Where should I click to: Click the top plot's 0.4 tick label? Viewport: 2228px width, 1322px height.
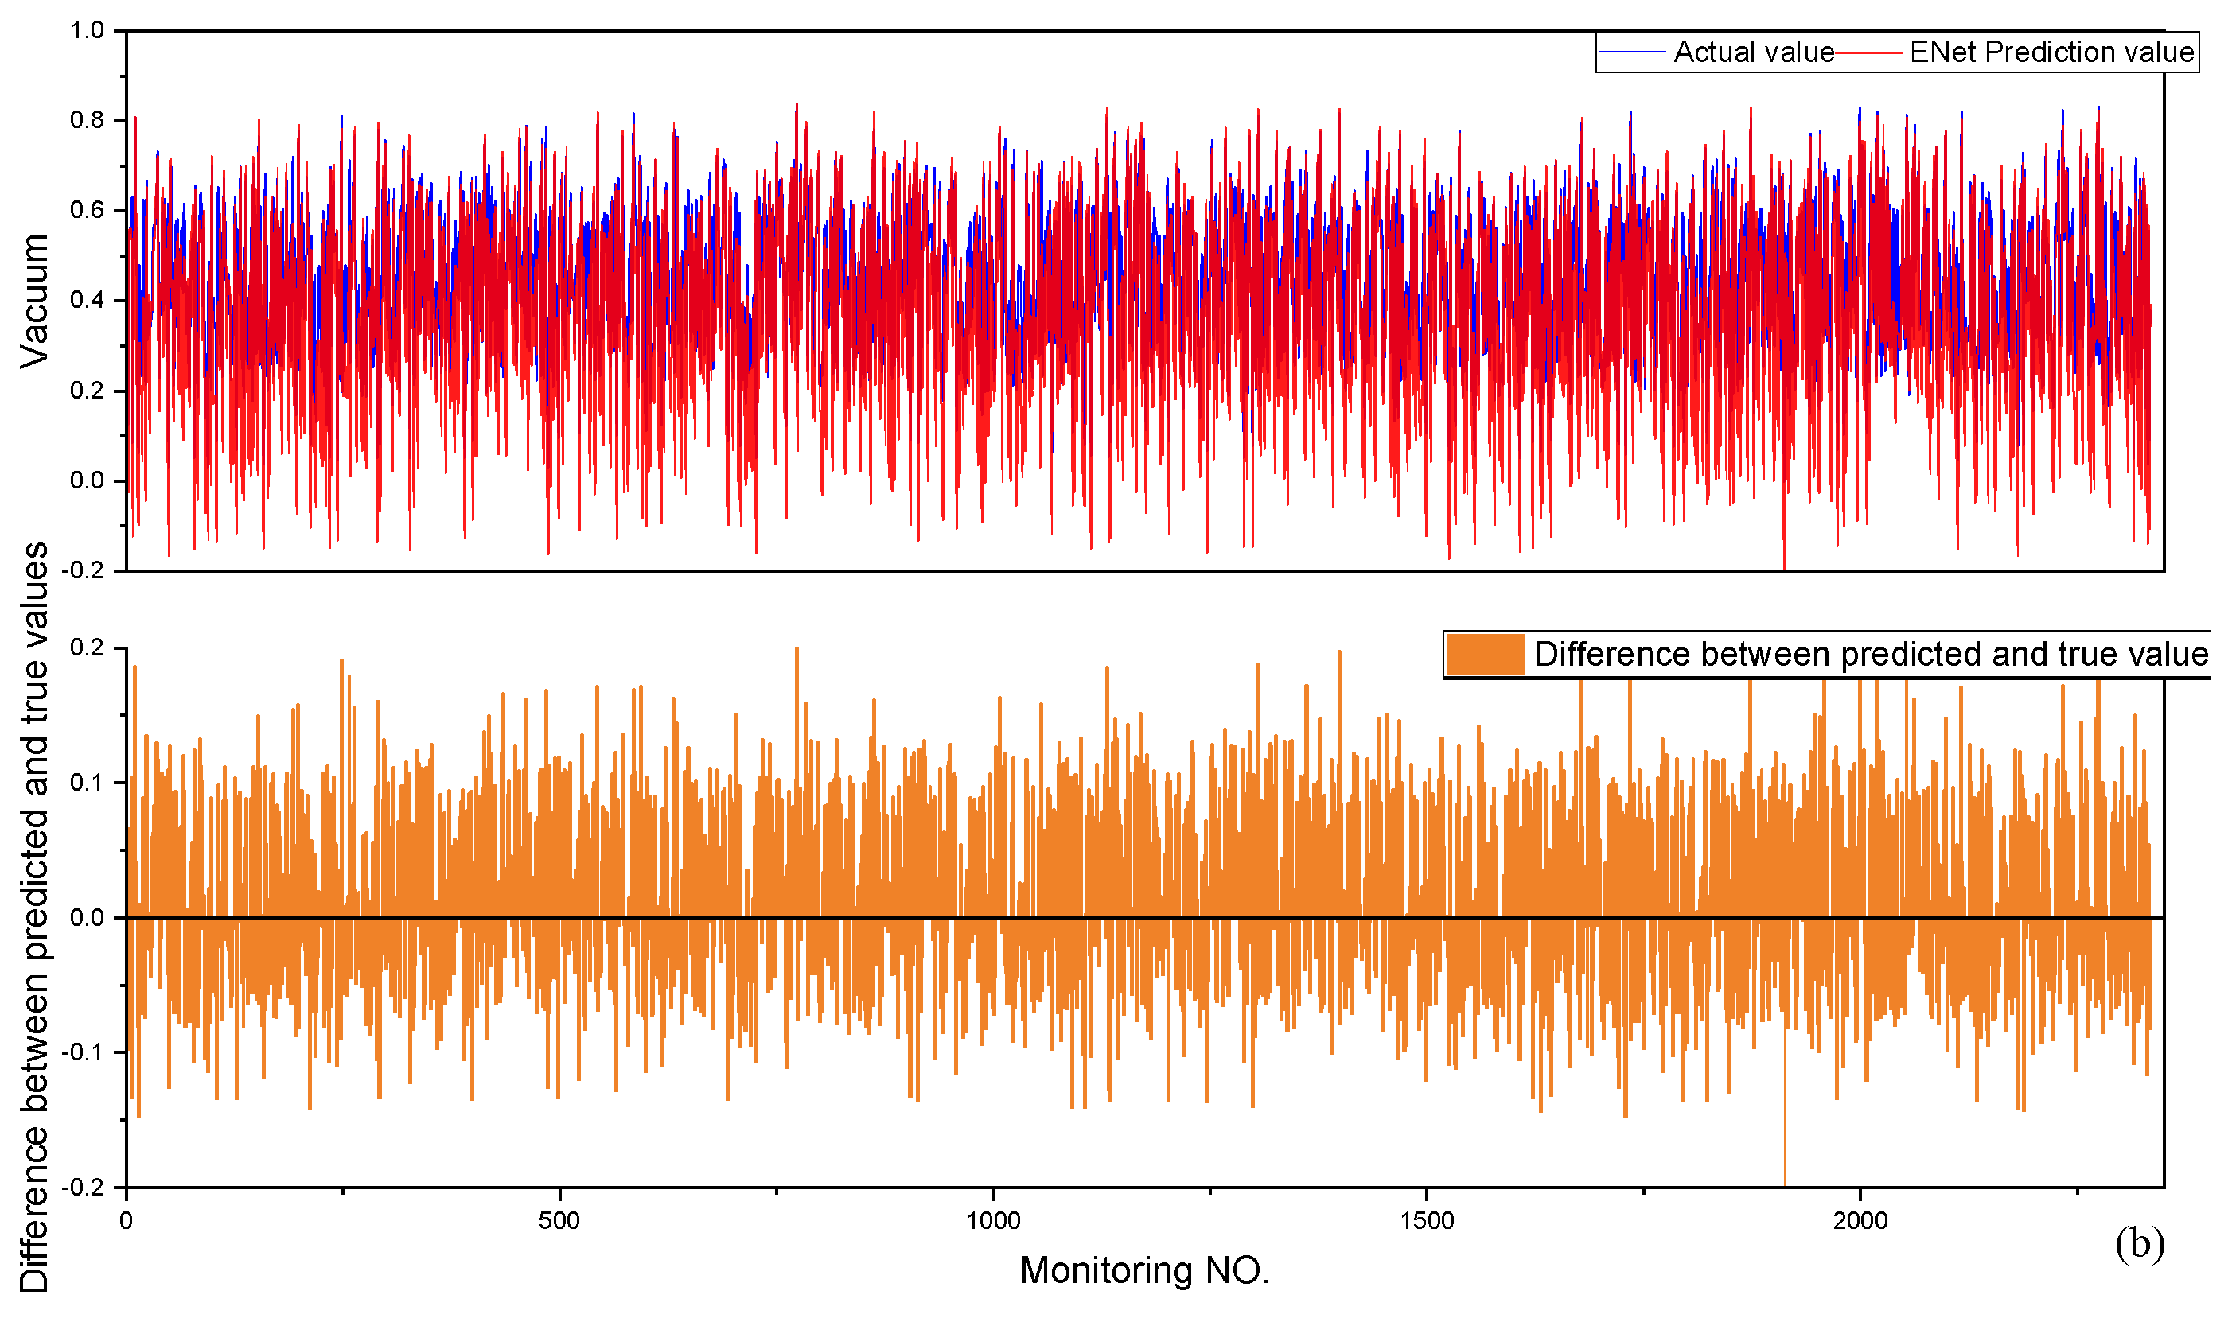coord(87,300)
